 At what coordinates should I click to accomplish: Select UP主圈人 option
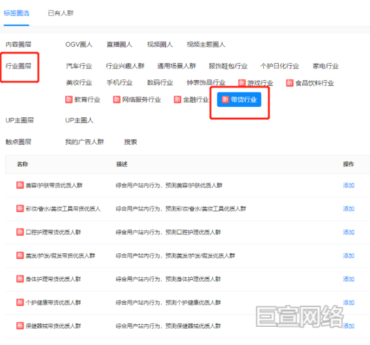point(79,120)
